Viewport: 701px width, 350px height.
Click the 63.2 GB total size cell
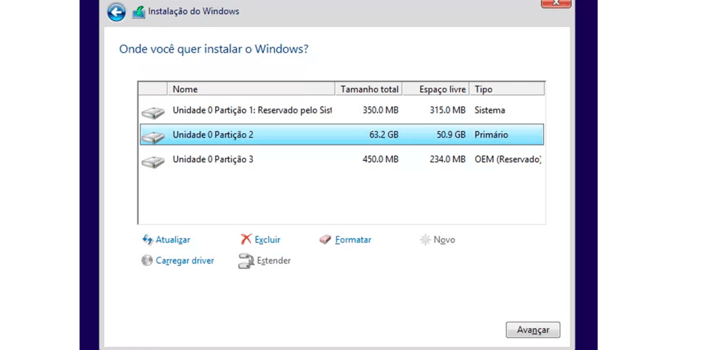384,134
